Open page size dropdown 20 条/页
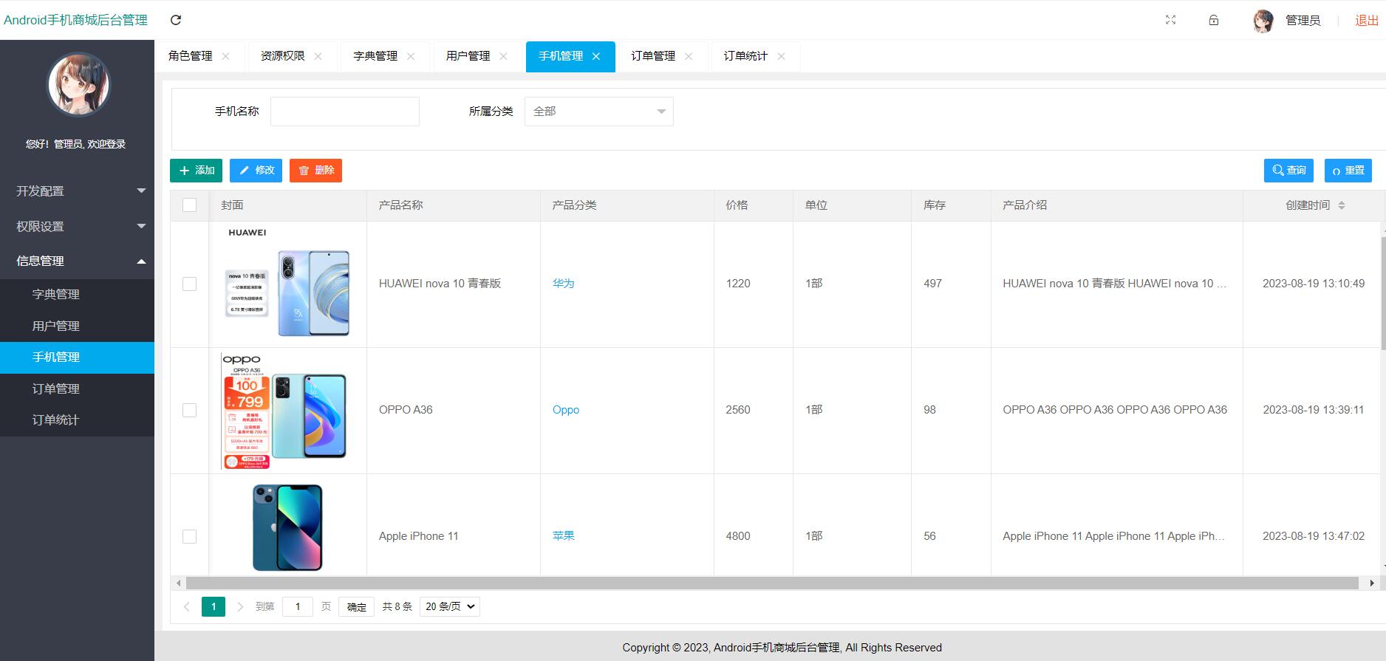This screenshot has height=661, width=1386. (x=449, y=606)
